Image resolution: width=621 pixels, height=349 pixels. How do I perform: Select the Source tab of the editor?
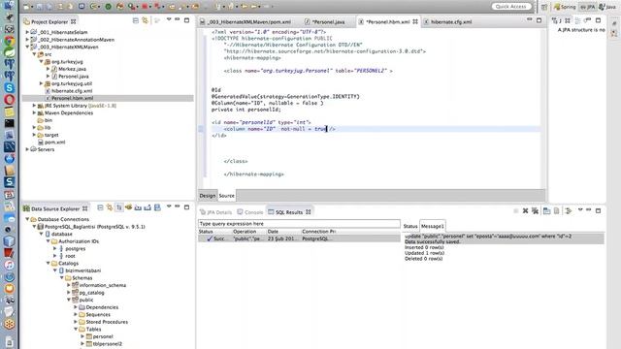226,196
